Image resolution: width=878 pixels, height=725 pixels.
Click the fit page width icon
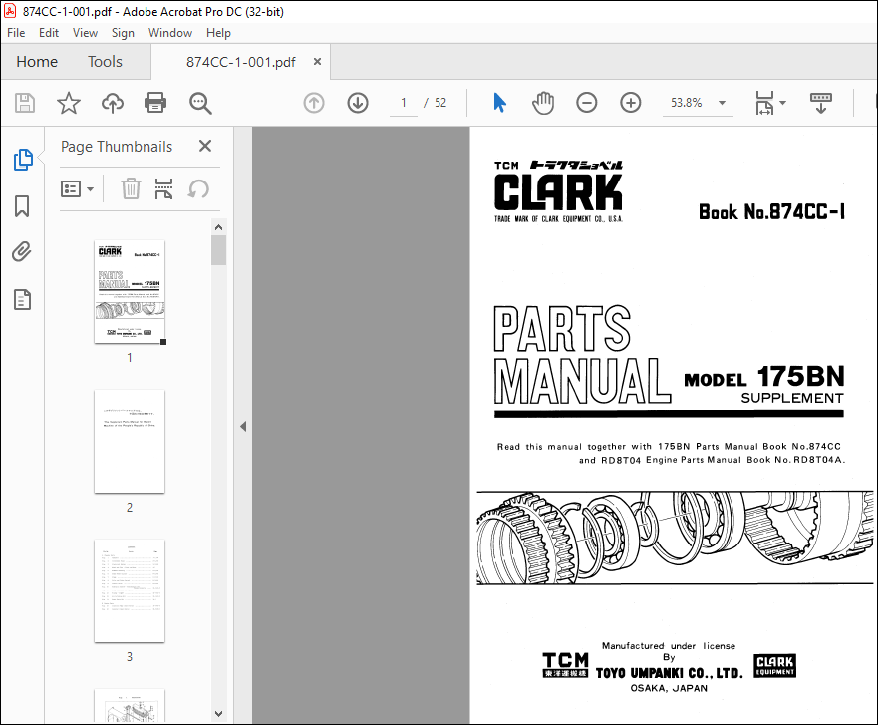click(x=764, y=103)
